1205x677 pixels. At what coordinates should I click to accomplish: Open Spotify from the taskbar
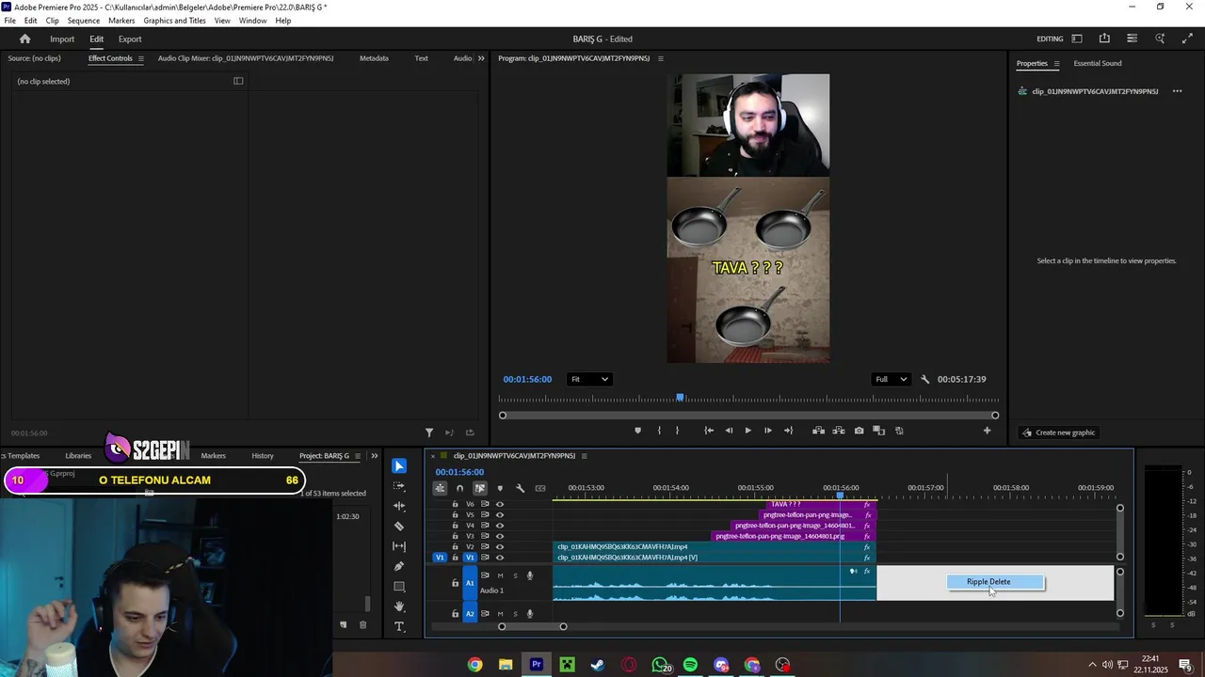coord(690,665)
